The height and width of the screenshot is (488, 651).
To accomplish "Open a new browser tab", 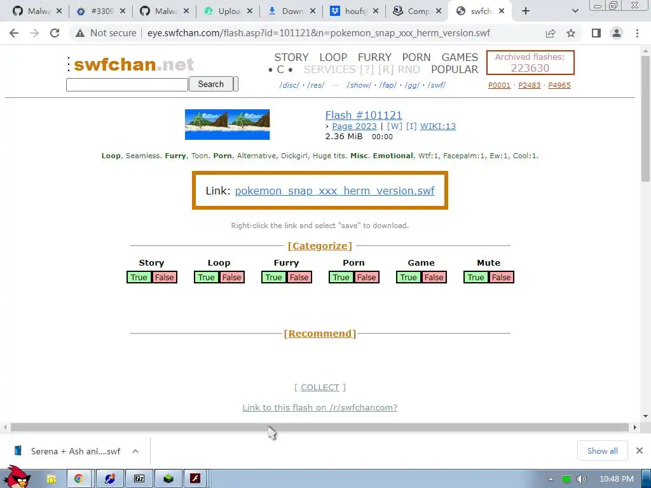I will 526,11.
